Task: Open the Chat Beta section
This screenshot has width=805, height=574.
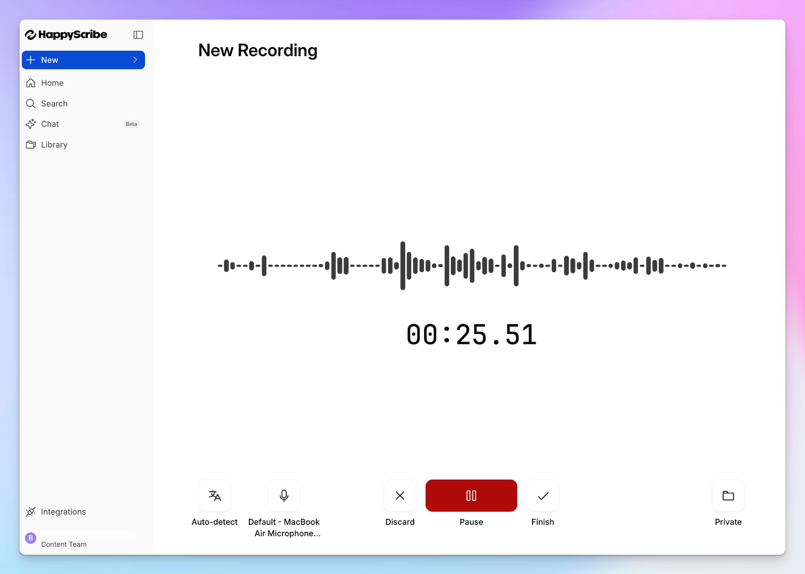Action: click(50, 124)
